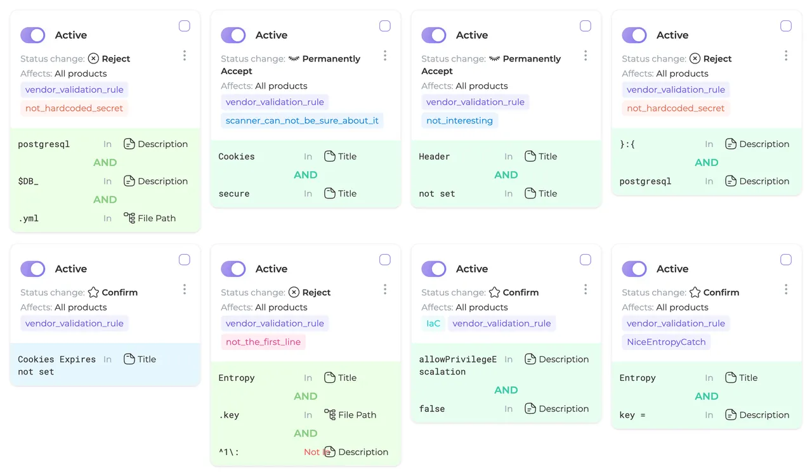
Task: Select the scanner_can_not_be_sure_about_it tag
Action: [302, 120]
